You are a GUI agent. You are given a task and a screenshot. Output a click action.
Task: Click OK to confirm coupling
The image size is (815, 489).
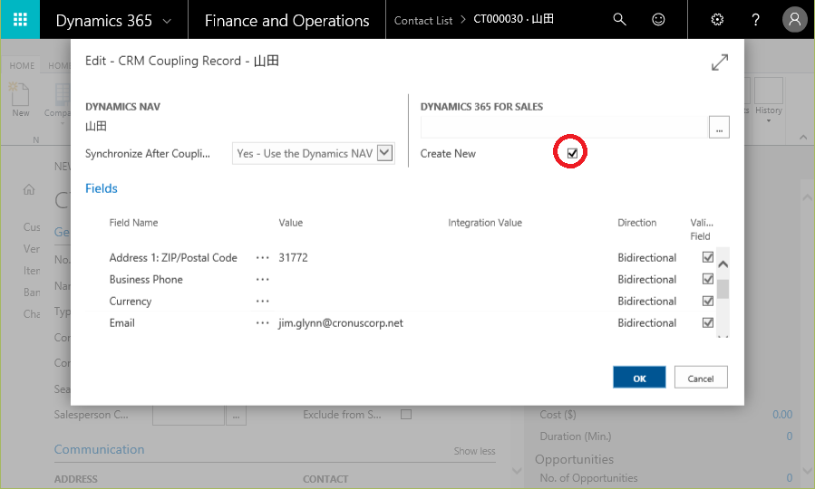[639, 378]
